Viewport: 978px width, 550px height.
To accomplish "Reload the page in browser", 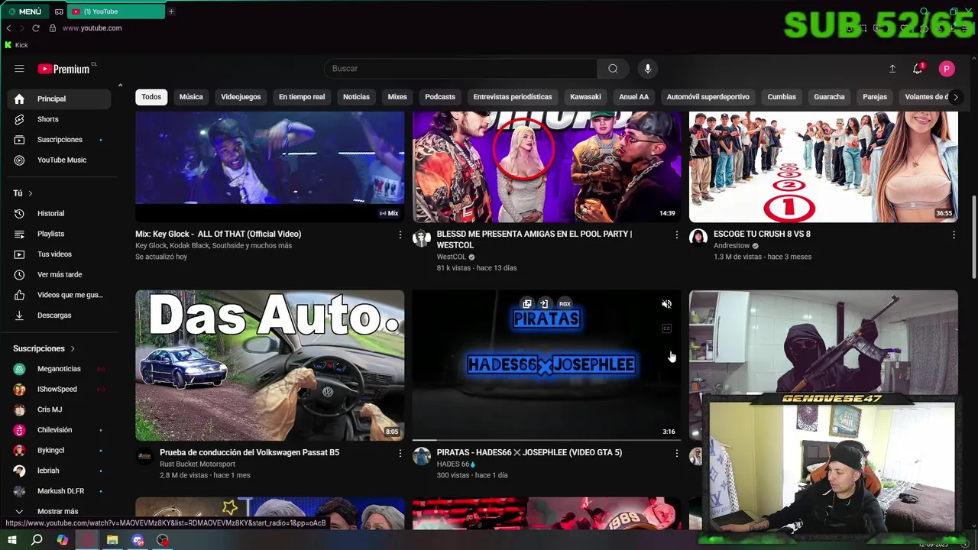I will pyautogui.click(x=35, y=28).
